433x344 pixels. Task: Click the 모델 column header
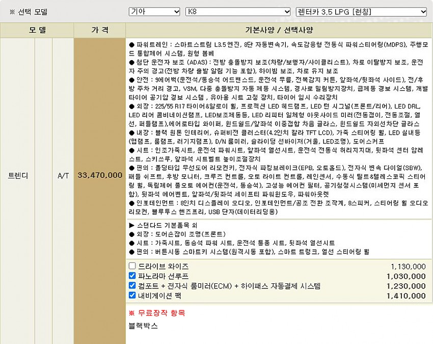[37, 30]
